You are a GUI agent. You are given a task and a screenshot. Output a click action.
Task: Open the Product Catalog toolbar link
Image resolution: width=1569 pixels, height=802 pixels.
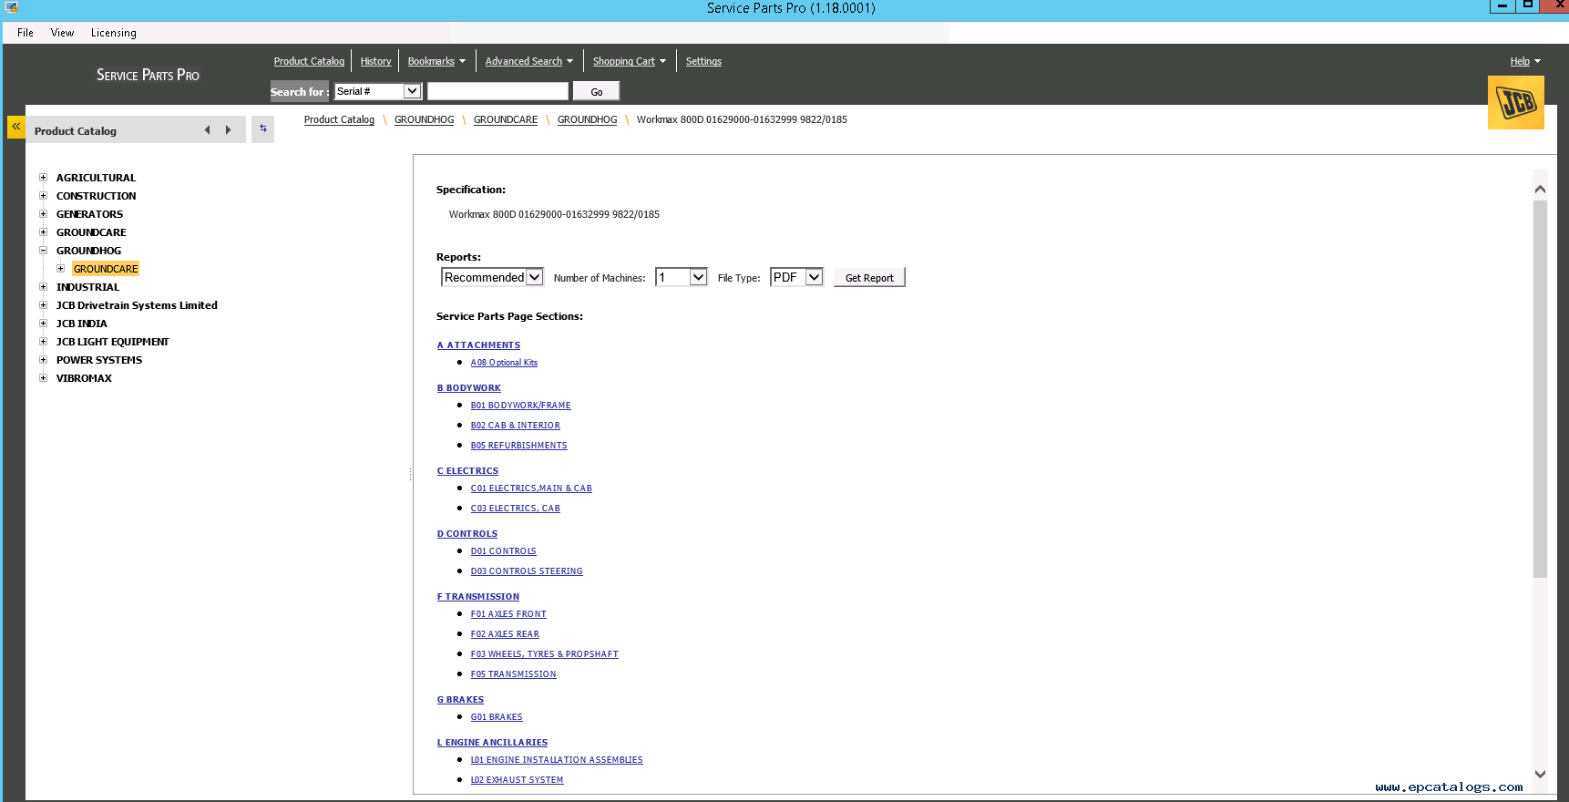309,61
